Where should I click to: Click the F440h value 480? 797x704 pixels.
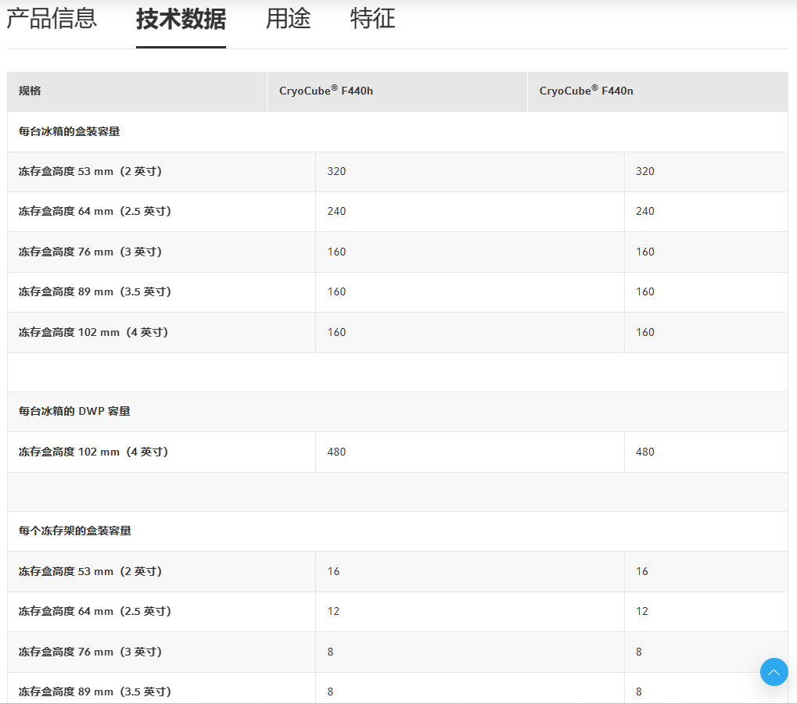tap(336, 452)
